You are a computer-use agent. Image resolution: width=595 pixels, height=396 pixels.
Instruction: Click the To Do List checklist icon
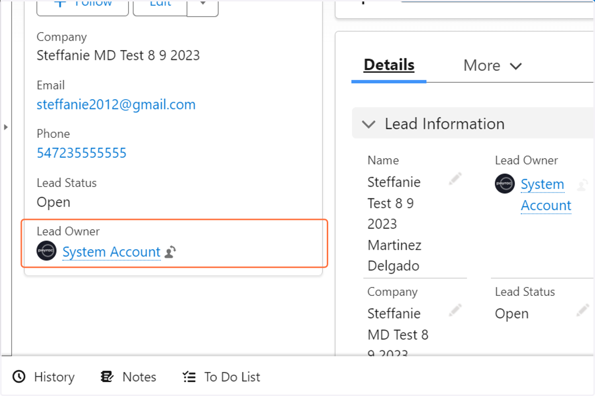[189, 377]
